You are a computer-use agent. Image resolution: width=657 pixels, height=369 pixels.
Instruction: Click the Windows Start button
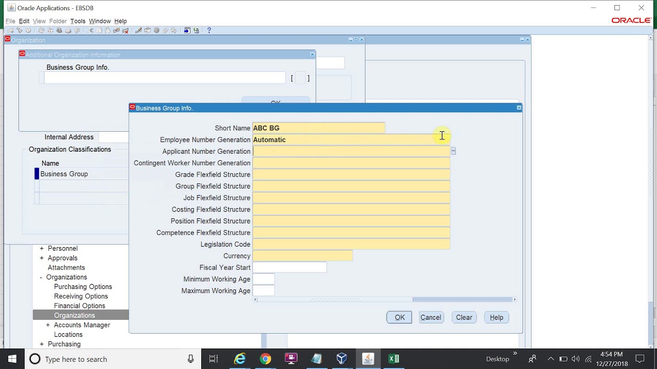pos(12,359)
